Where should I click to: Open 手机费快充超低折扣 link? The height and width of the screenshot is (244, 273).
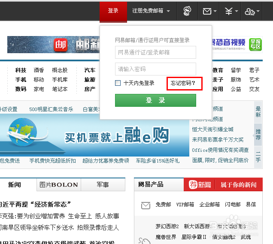click(x=52, y=160)
